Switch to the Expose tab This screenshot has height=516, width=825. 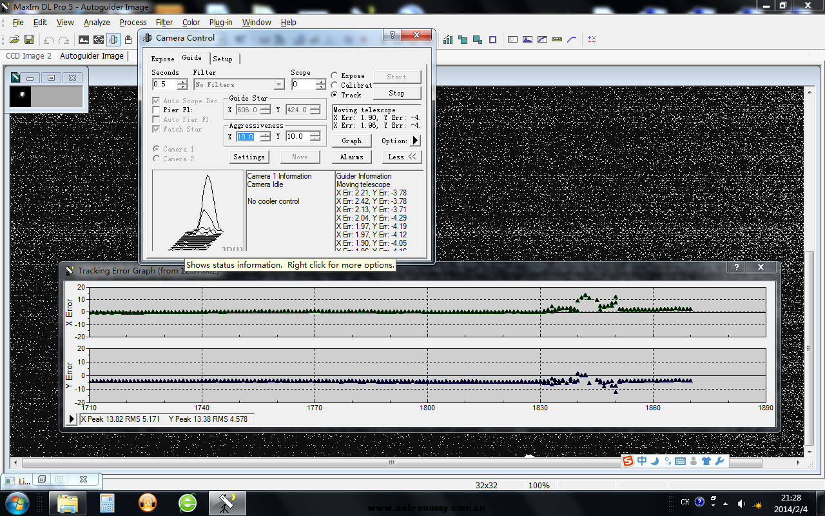162,59
